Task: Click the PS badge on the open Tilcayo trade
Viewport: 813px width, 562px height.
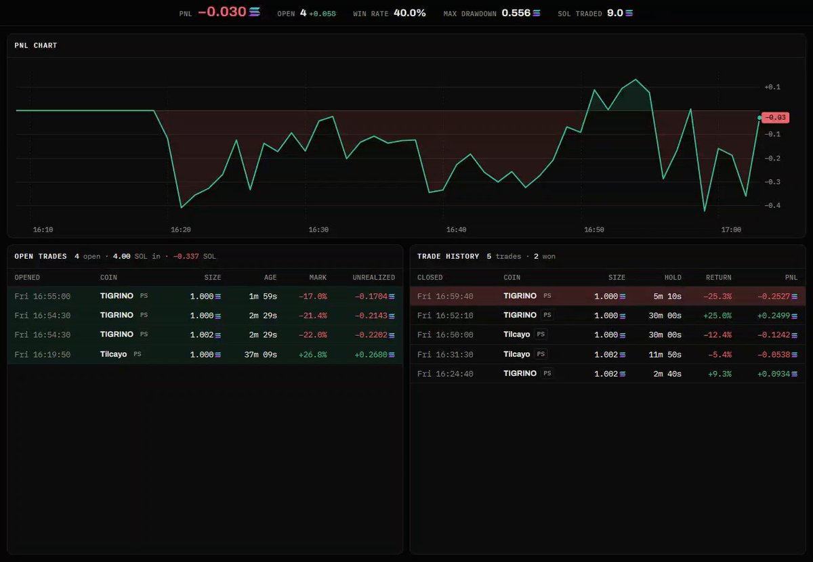Action: [x=138, y=354]
